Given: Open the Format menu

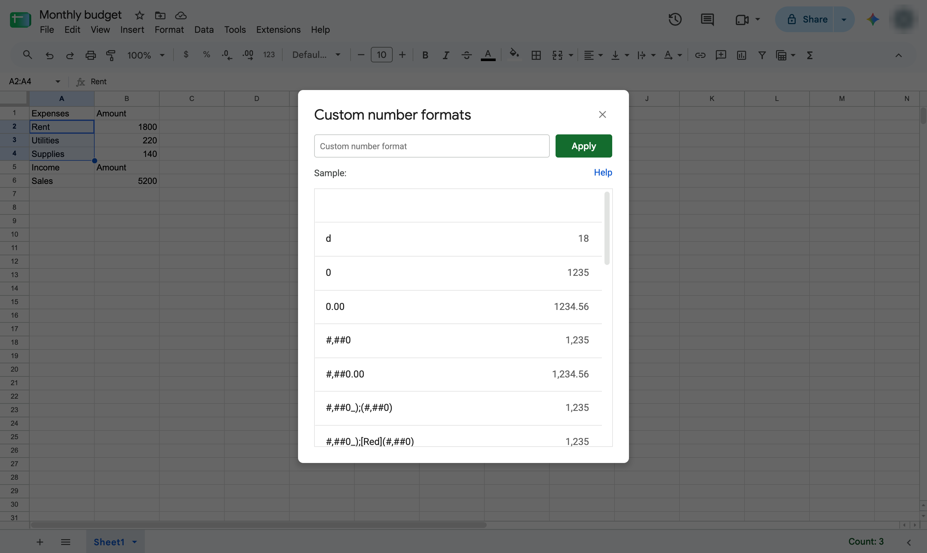Looking at the screenshot, I should tap(169, 30).
